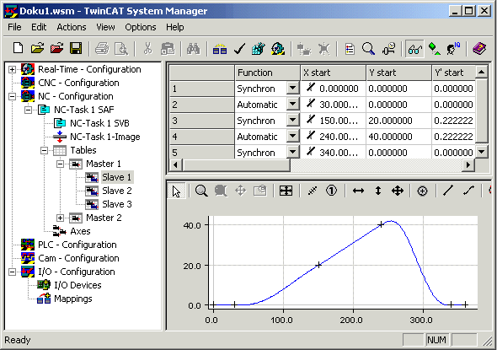Viewport: 497px width, 350px height.
Task: Click the Paste clipboard icon
Action: [x=168, y=49]
